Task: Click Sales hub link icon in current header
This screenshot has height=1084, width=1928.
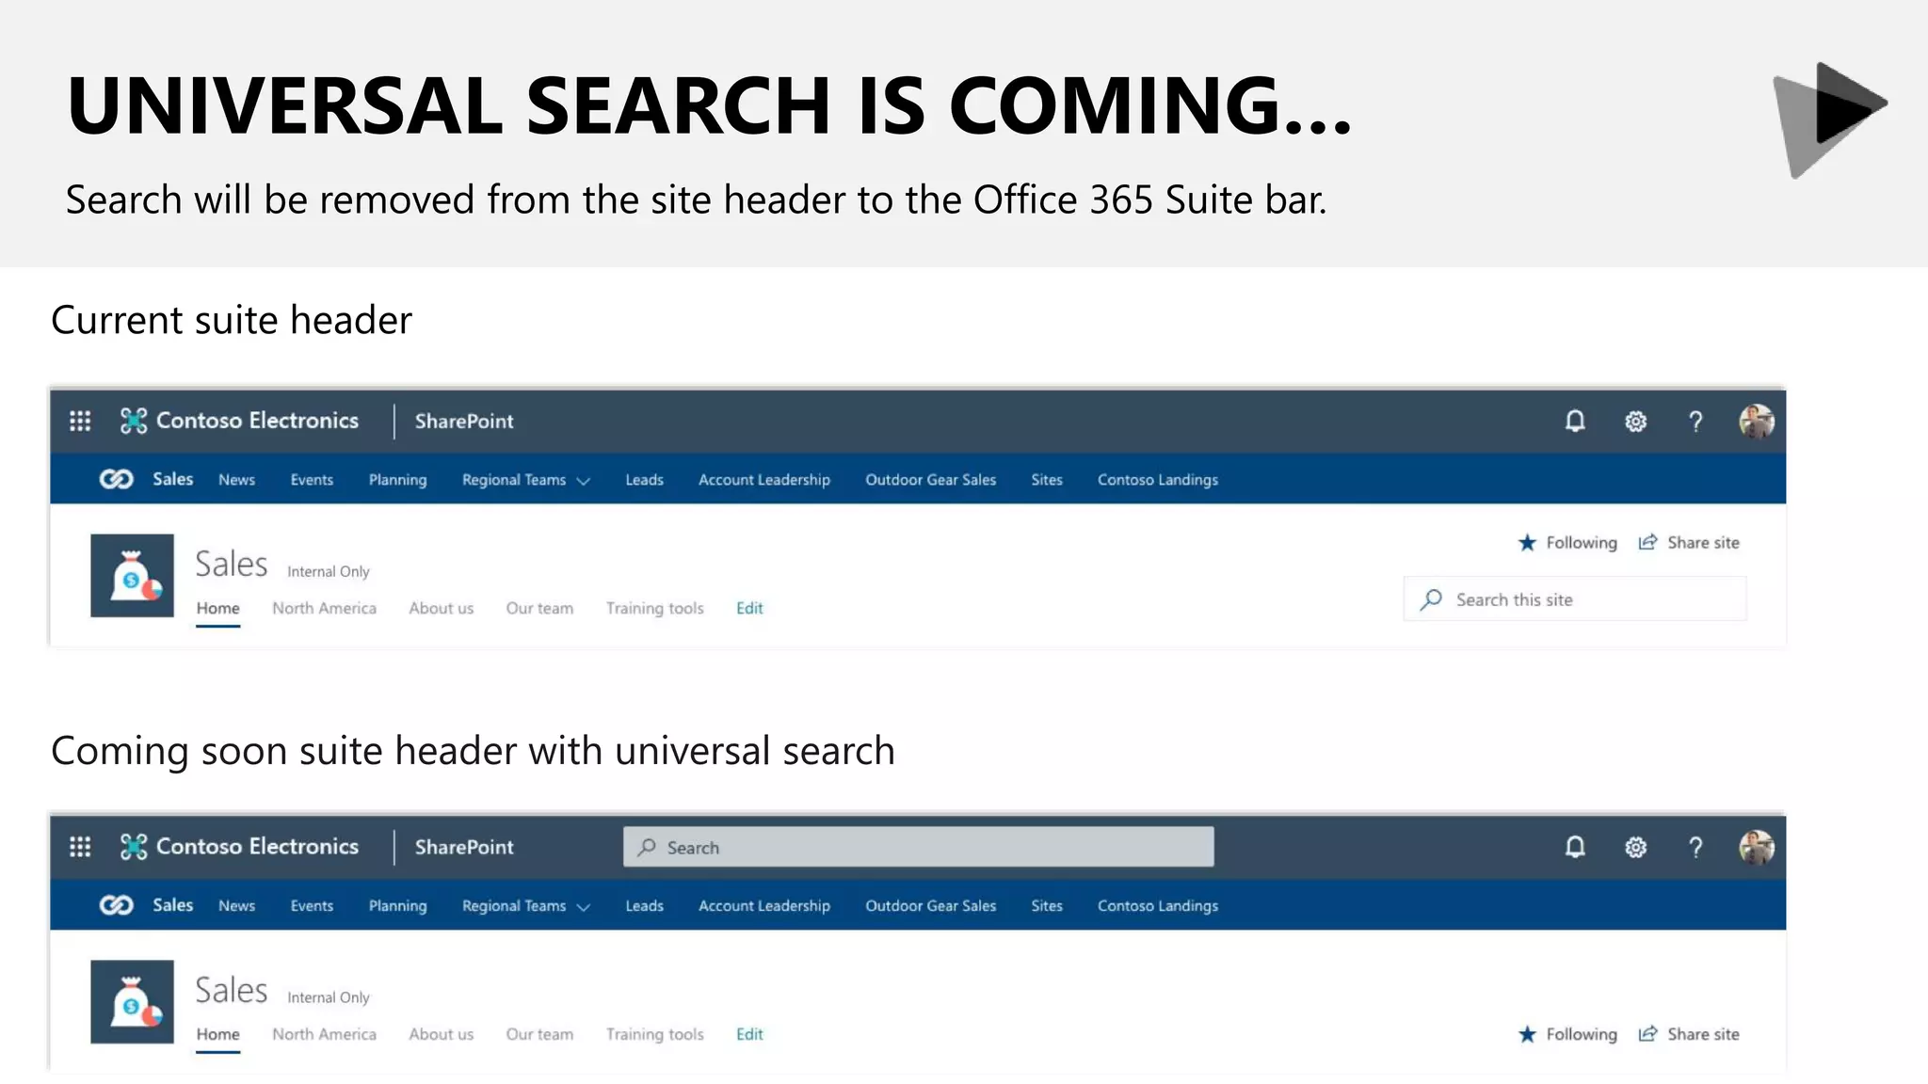Action: tap(117, 480)
